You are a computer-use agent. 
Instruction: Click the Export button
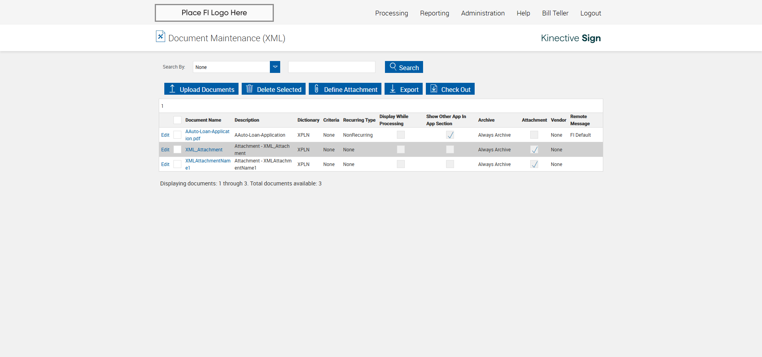404,89
